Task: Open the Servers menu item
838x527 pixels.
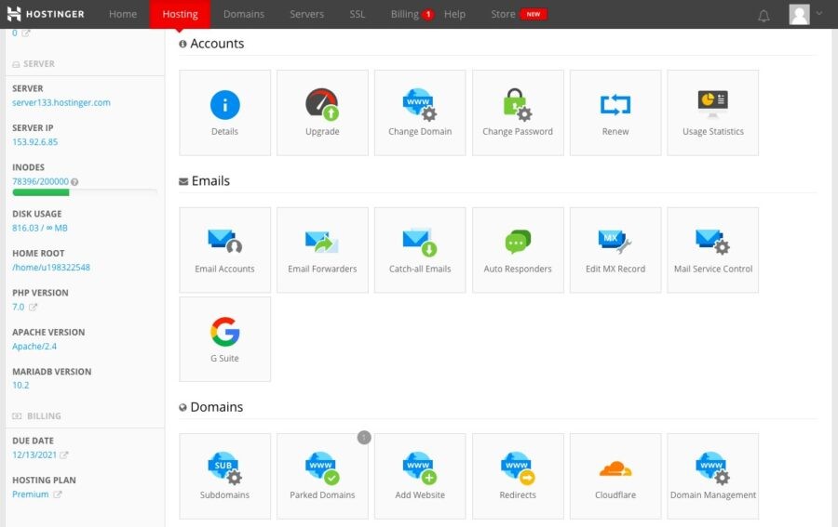Action: coord(306,14)
